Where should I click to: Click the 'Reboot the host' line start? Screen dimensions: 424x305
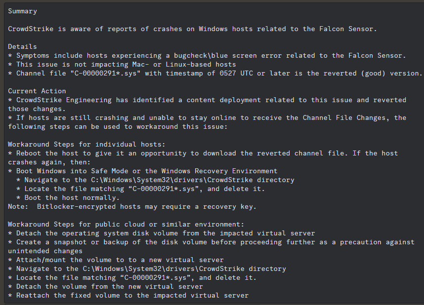(47, 153)
